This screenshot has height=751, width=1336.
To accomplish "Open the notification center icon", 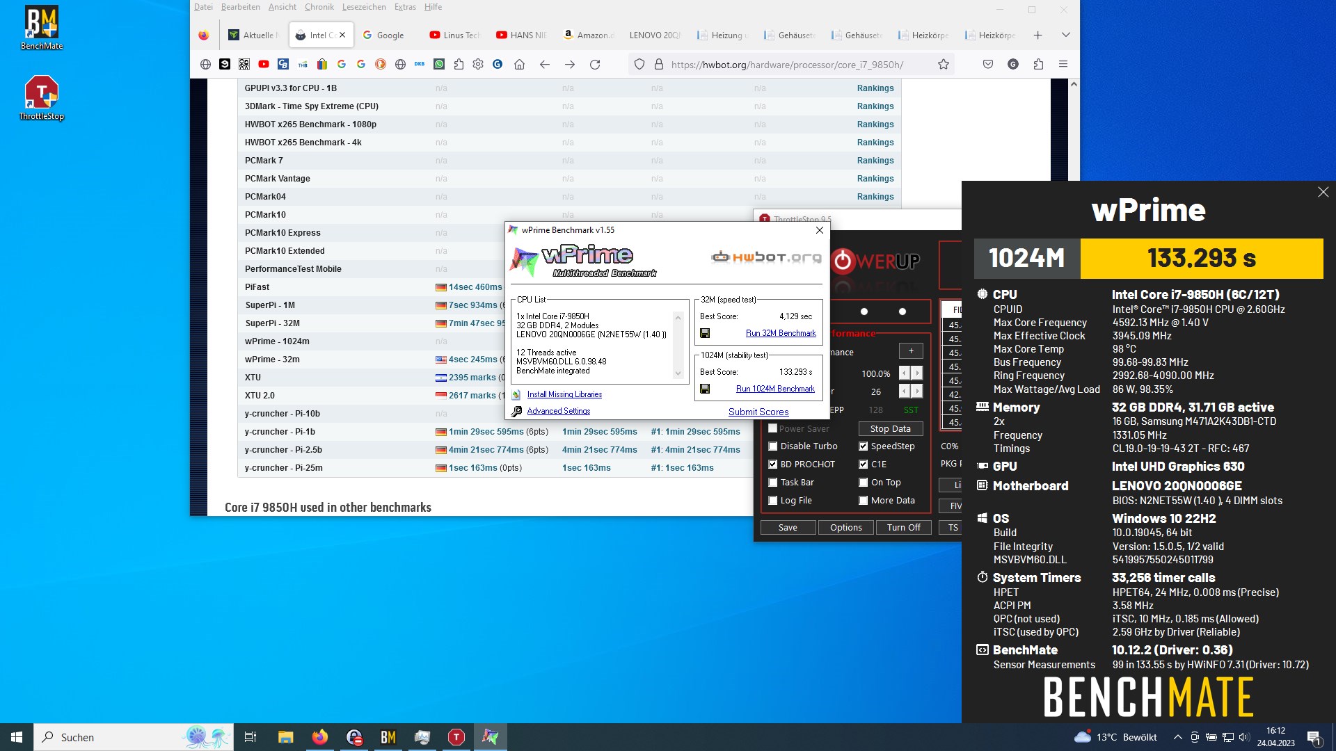I will click(x=1314, y=738).
